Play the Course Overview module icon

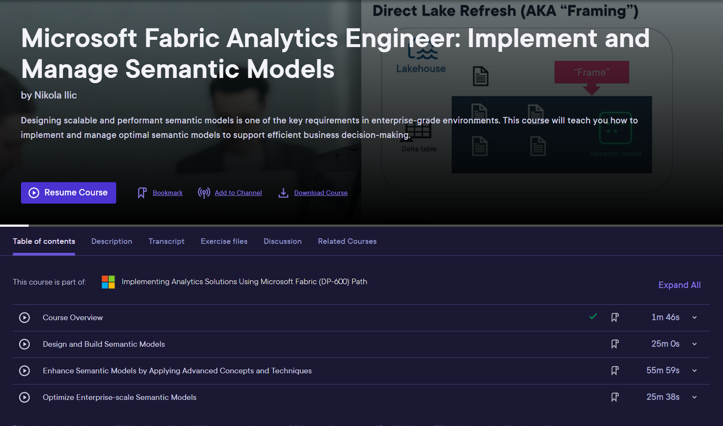click(24, 318)
